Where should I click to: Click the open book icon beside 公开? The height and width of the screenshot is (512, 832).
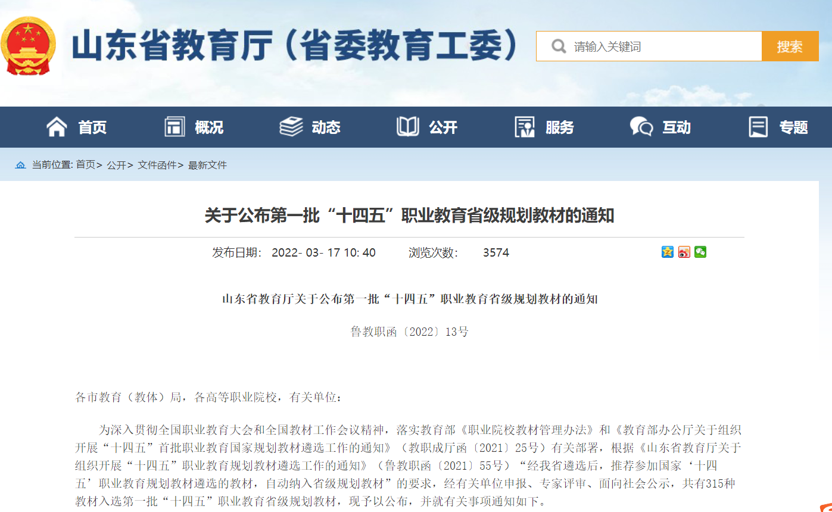(x=408, y=127)
